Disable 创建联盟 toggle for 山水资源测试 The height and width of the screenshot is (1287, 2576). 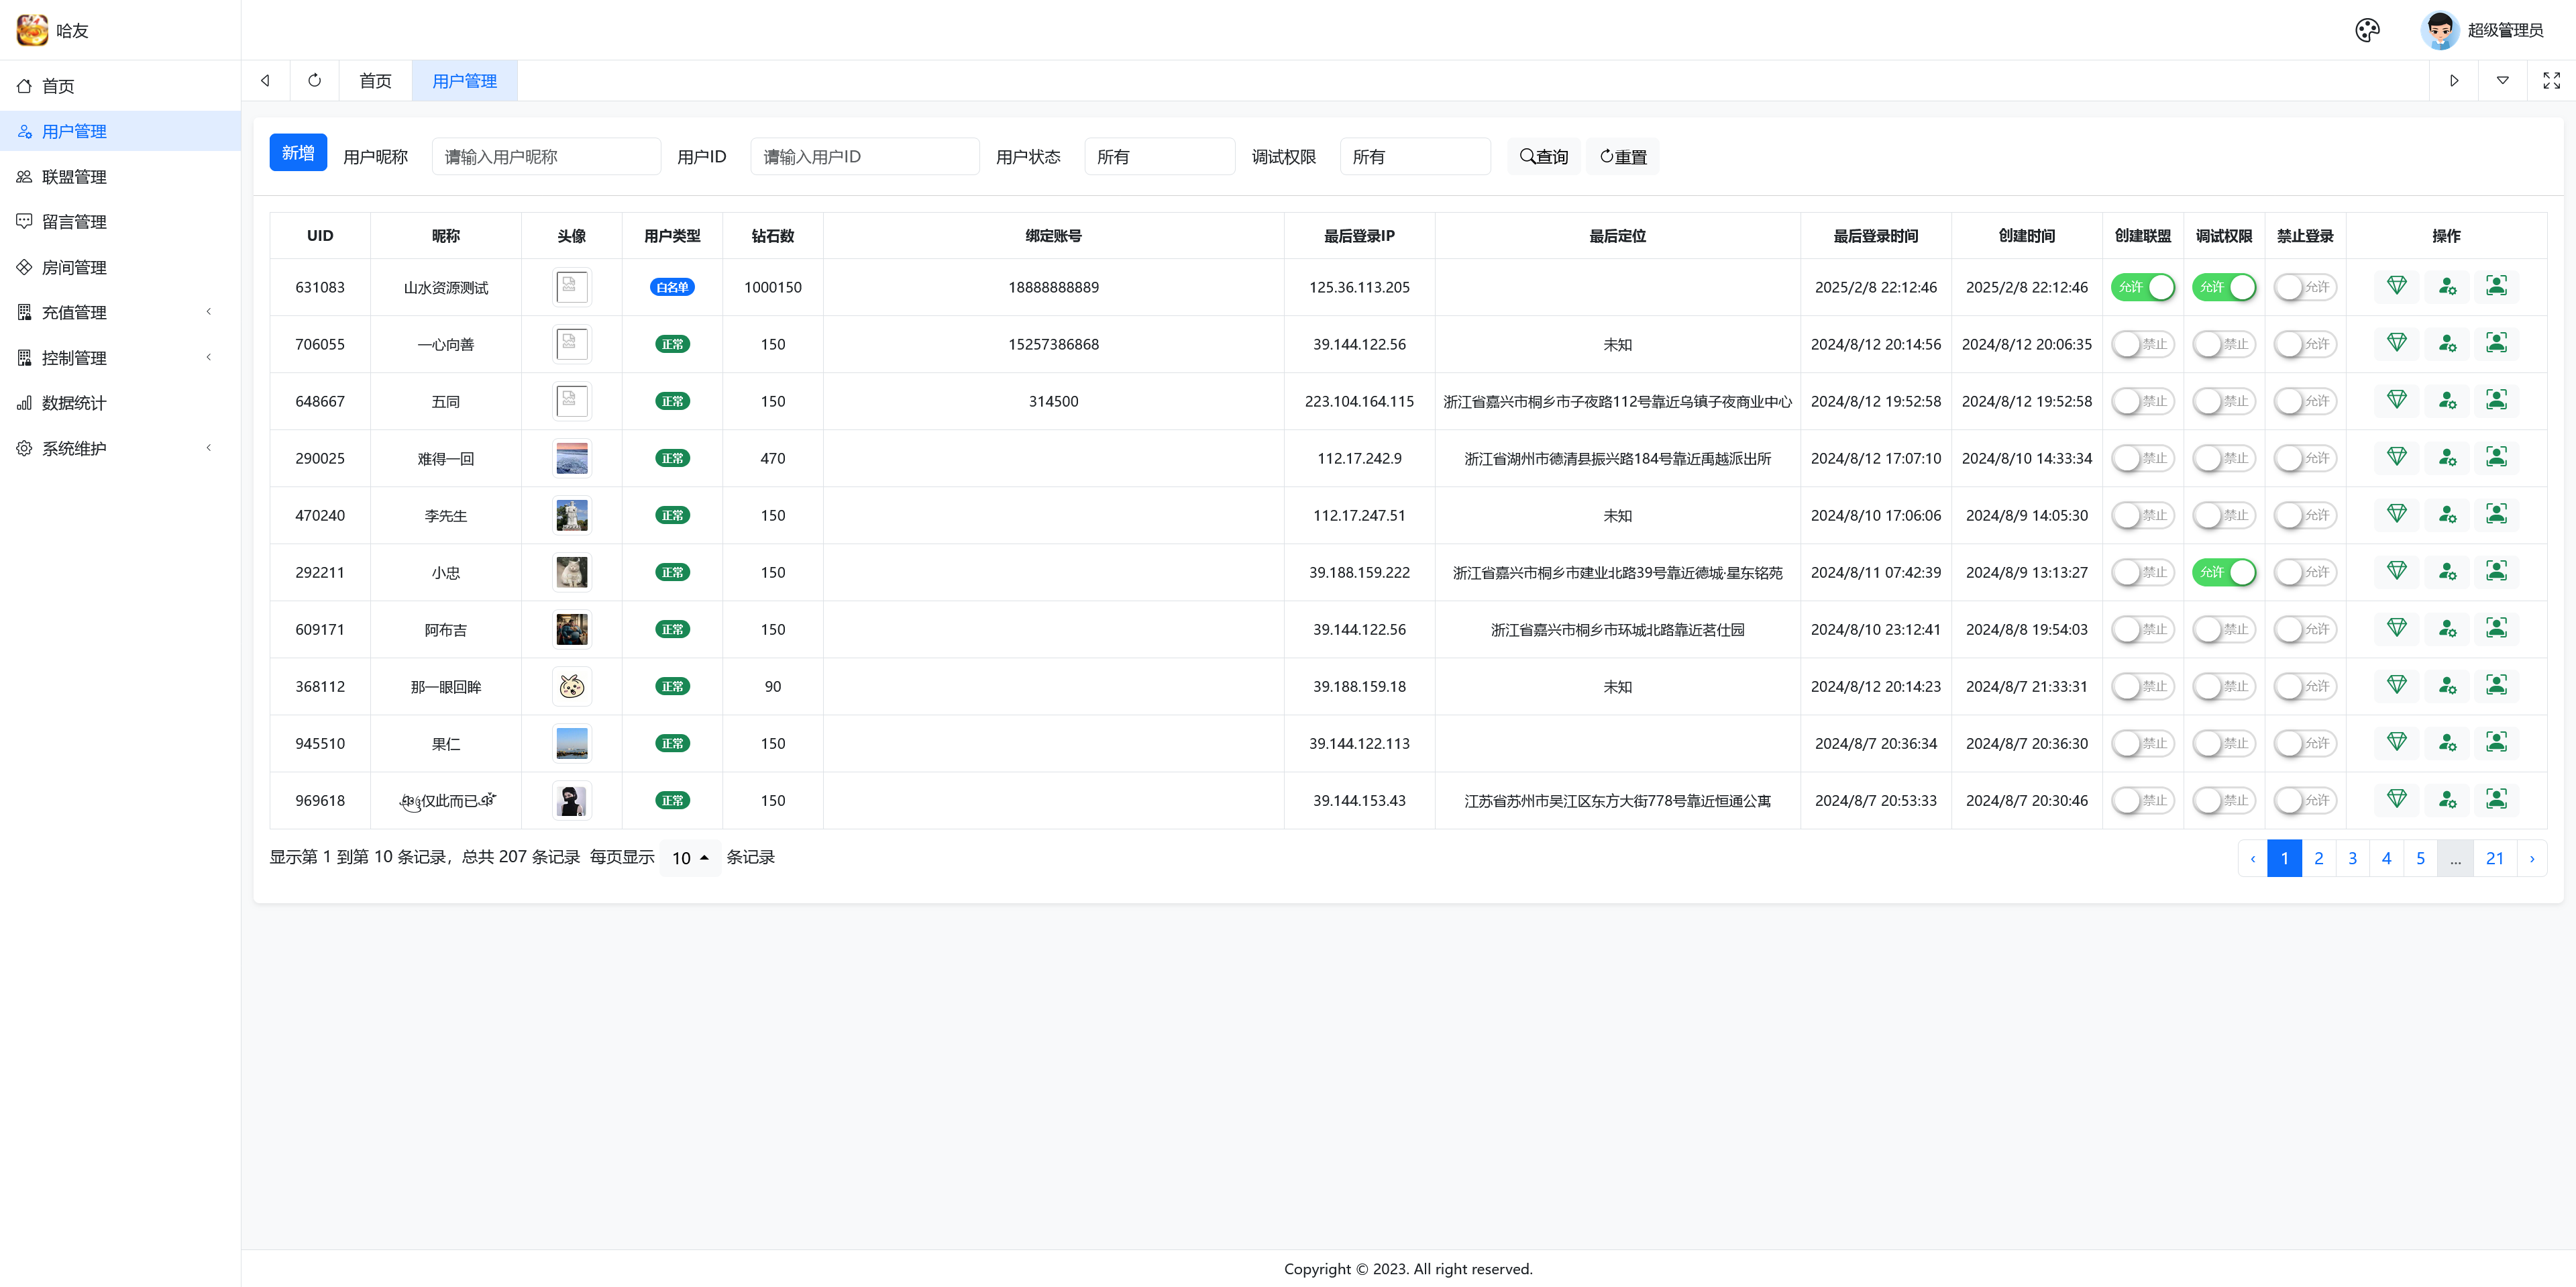(2142, 287)
